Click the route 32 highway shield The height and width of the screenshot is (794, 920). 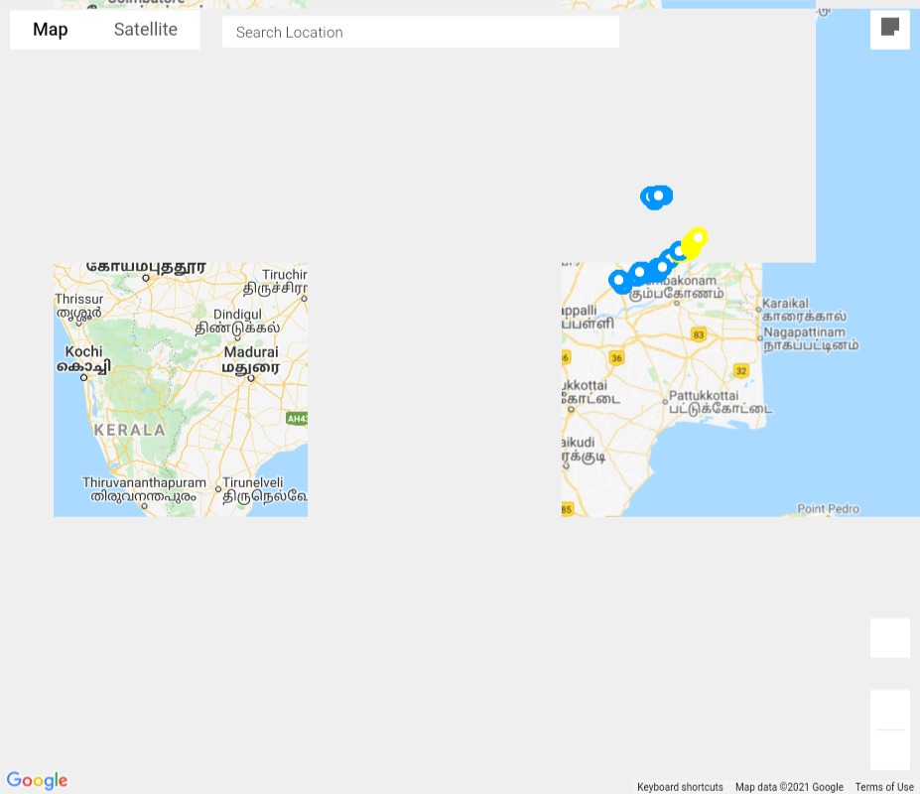point(741,371)
